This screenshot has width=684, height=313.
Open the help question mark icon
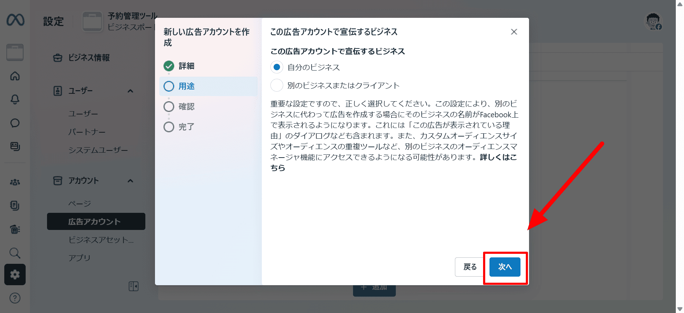pos(15,298)
